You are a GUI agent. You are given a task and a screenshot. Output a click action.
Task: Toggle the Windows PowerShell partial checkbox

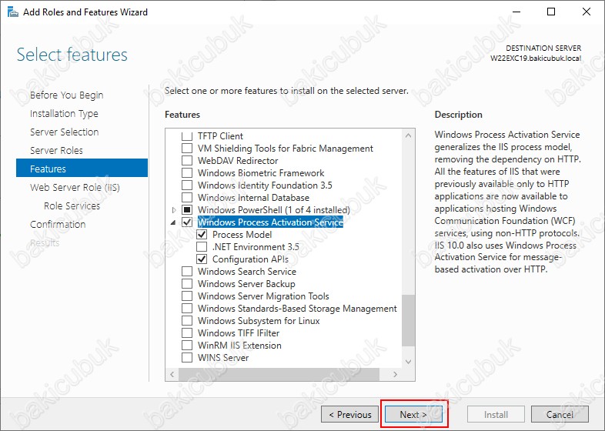pyautogui.click(x=187, y=210)
